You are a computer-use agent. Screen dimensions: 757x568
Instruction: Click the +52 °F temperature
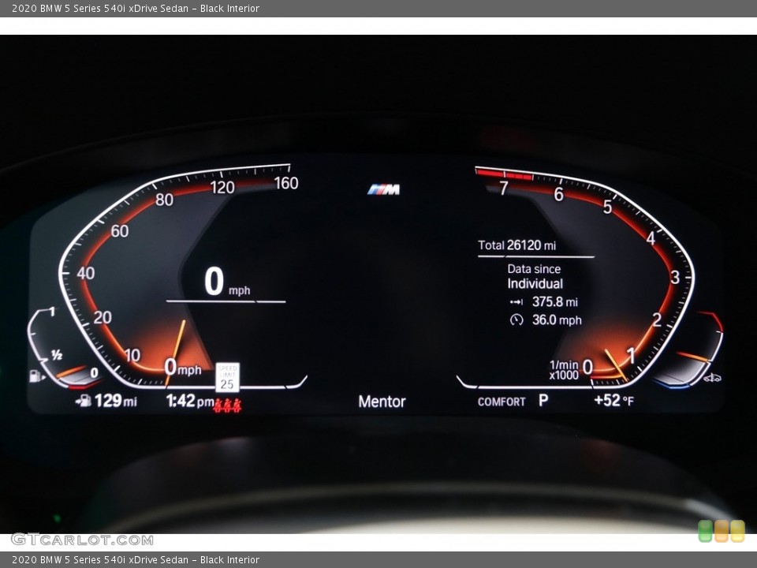(613, 401)
